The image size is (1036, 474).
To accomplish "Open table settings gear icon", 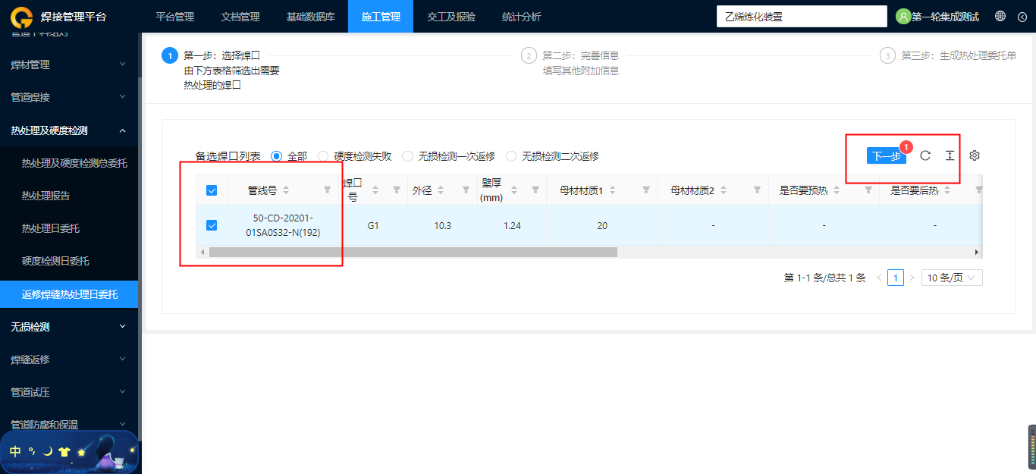I will (x=975, y=155).
